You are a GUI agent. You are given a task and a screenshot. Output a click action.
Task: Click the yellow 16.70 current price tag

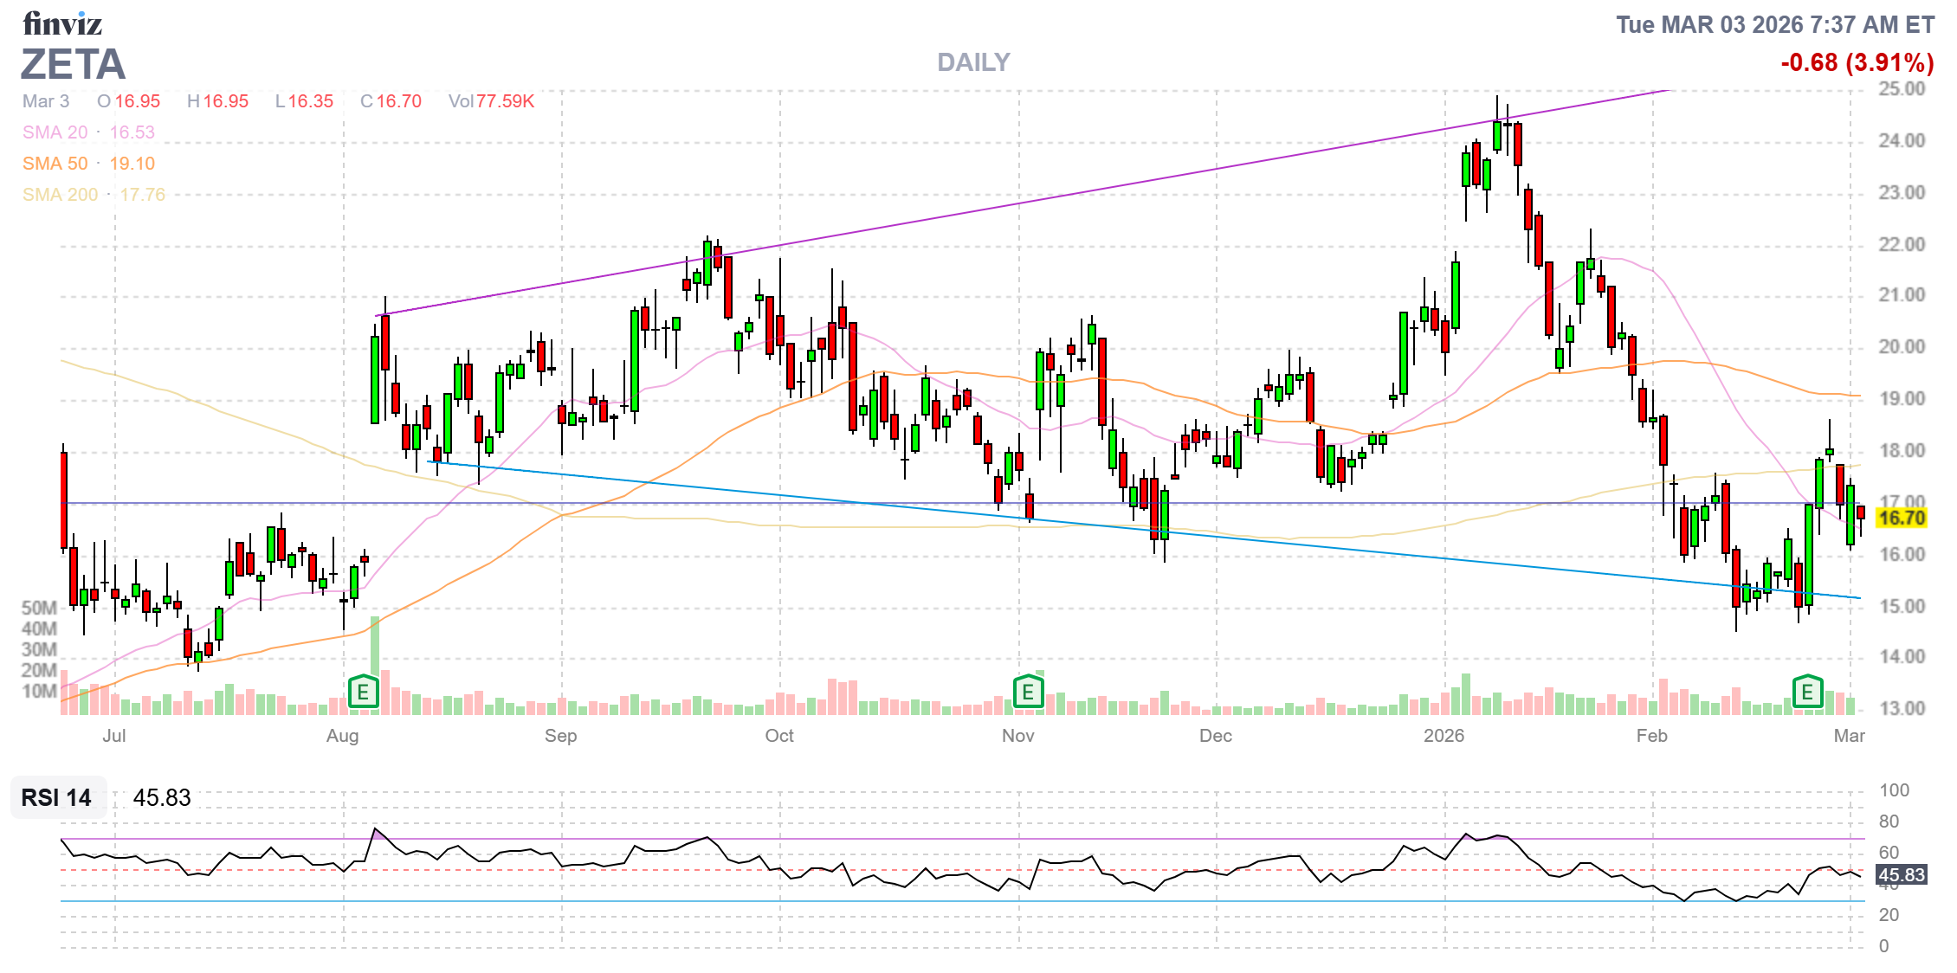[x=1902, y=518]
